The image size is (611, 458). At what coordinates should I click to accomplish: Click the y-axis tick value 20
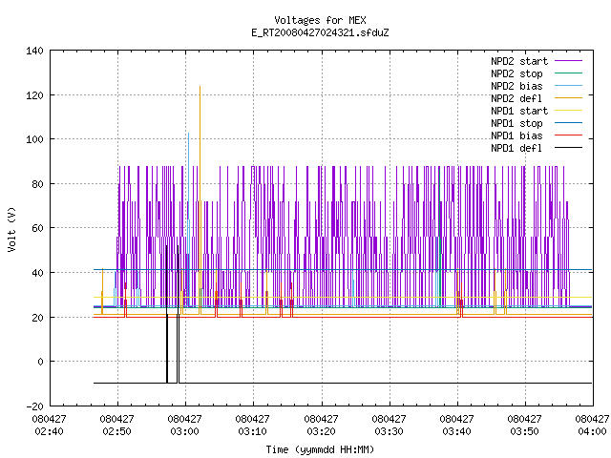click(x=37, y=318)
